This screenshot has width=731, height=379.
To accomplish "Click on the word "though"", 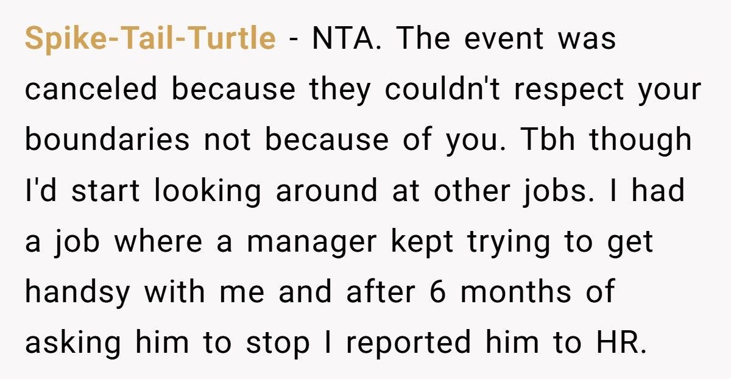I will 643,140.
